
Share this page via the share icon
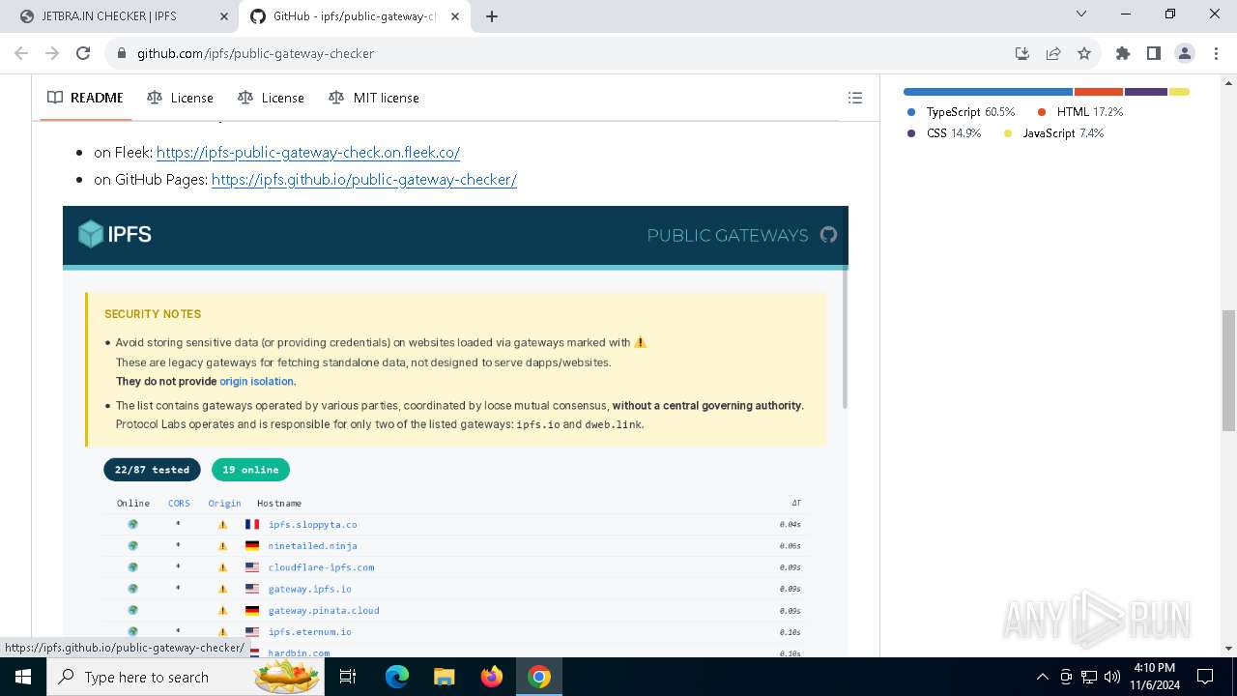(1053, 53)
